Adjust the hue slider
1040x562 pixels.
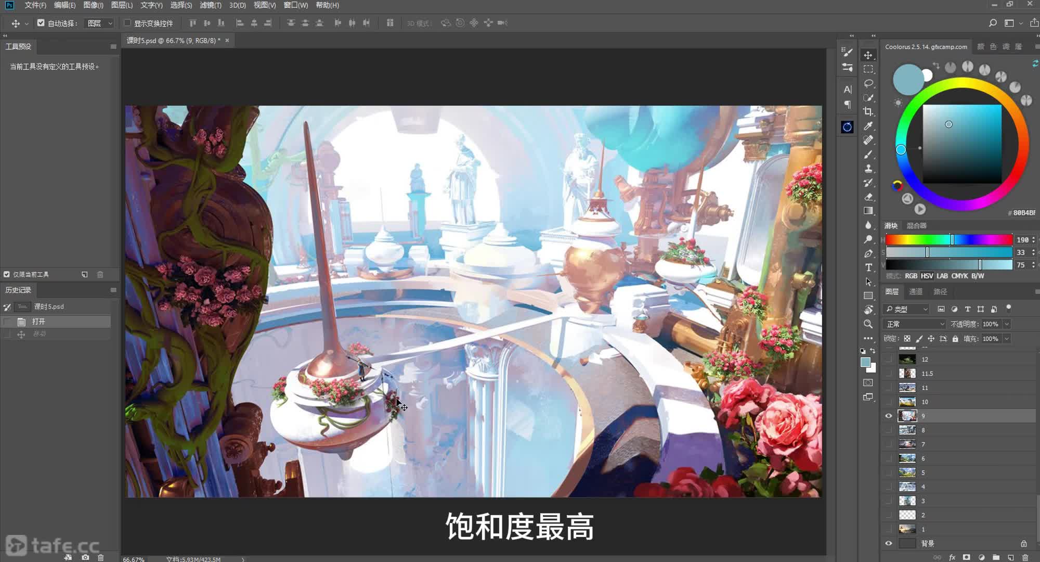(x=949, y=239)
